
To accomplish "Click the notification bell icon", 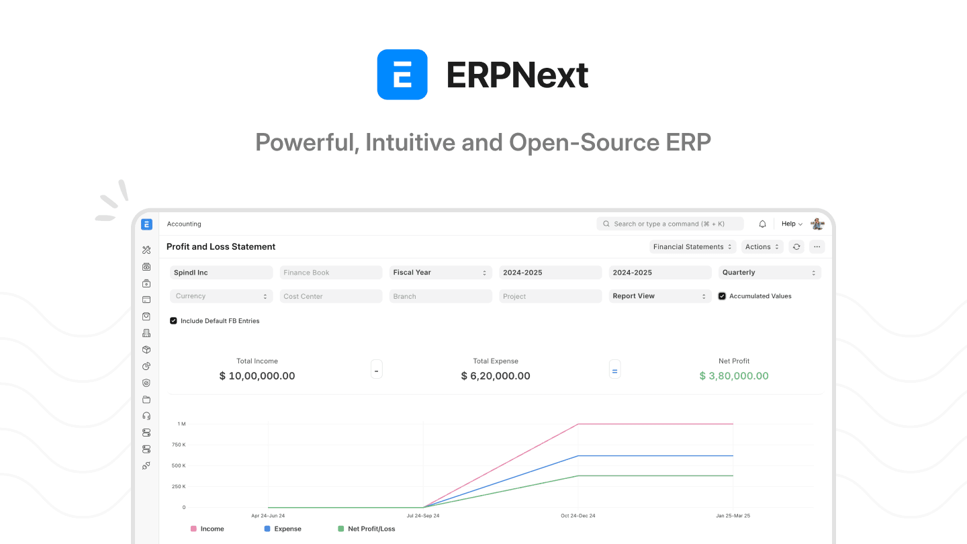I will coord(762,224).
